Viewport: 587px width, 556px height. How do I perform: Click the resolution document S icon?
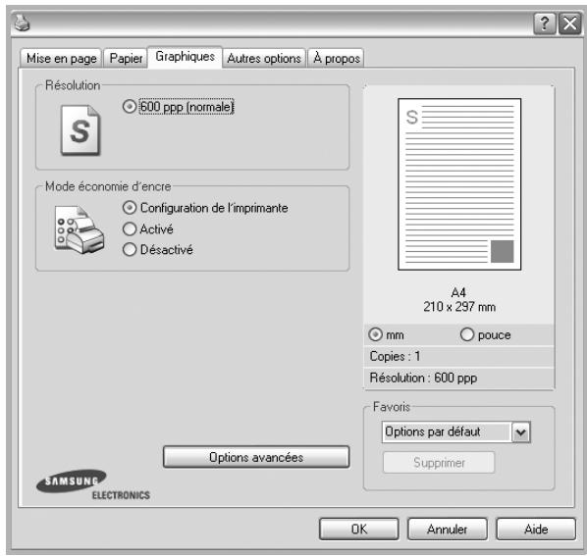pyautogui.click(x=80, y=129)
